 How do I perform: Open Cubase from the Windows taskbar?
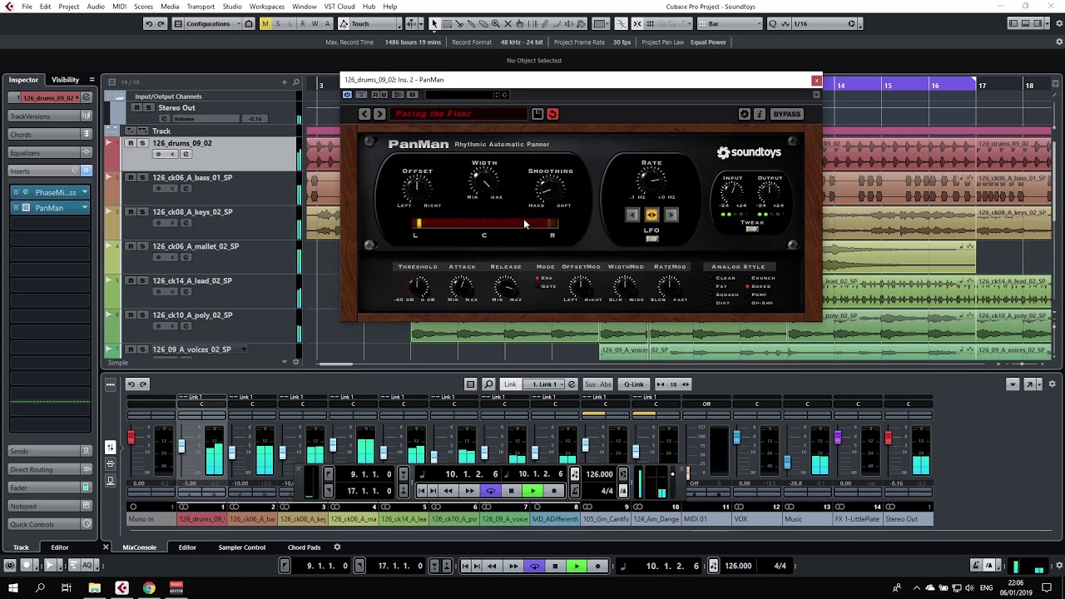[x=121, y=588]
